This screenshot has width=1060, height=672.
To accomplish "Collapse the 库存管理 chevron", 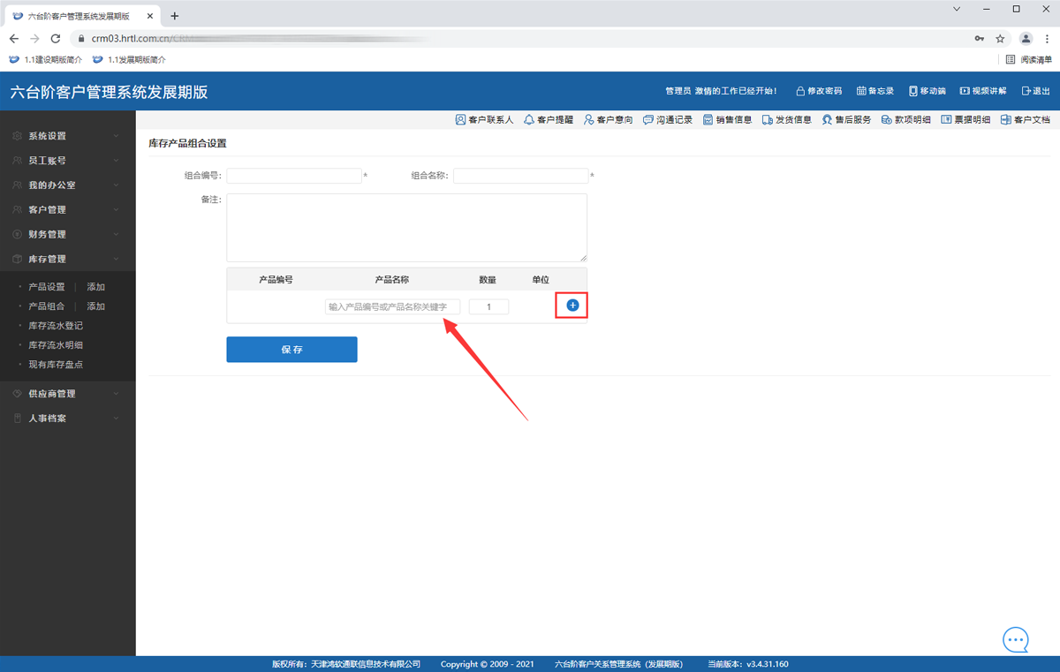I will pos(117,260).
